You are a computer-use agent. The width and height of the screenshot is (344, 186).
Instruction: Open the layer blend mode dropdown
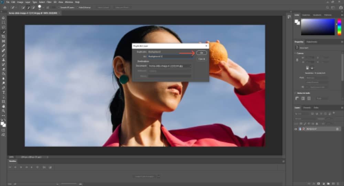click(305, 119)
